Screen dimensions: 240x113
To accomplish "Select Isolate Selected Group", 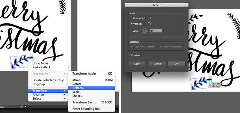I will click(48, 80).
